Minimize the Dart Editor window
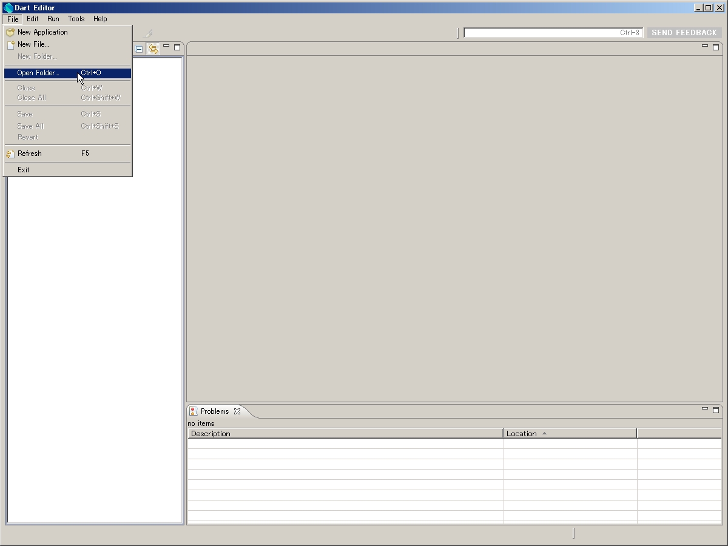 click(x=698, y=8)
